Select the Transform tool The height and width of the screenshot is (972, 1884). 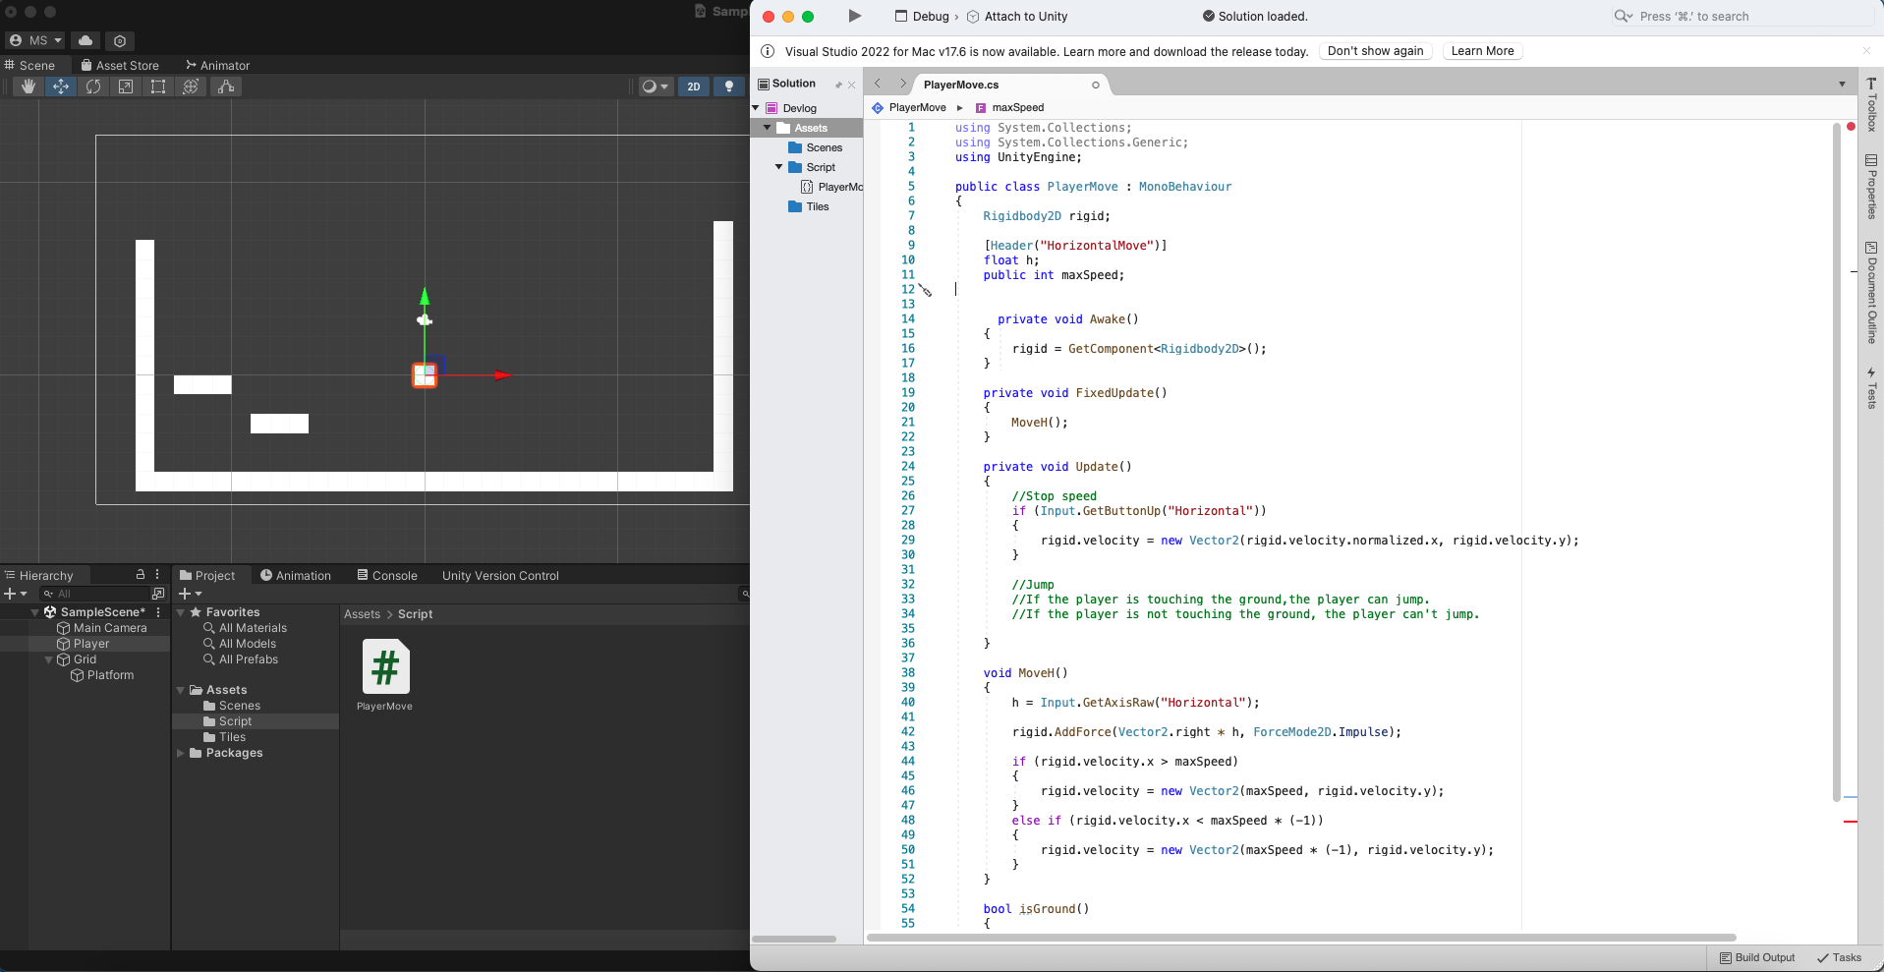click(x=191, y=86)
